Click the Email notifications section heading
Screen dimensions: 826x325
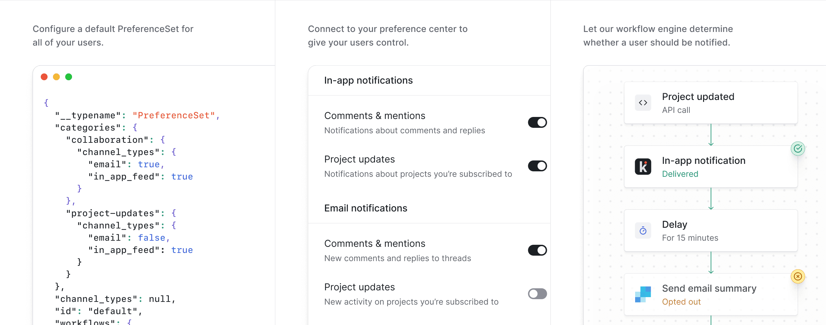pos(365,208)
